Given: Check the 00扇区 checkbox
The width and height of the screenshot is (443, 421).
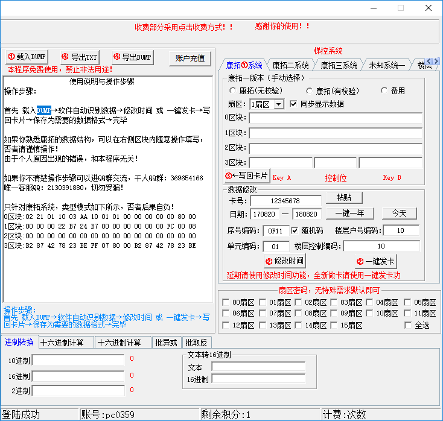Looking at the screenshot, I should 226,302.
